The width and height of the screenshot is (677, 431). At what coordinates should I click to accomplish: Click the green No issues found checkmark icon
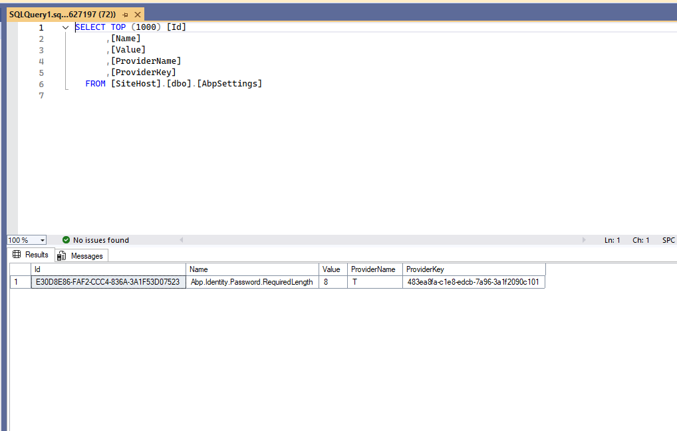pyautogui.click(x=66, y=240)
